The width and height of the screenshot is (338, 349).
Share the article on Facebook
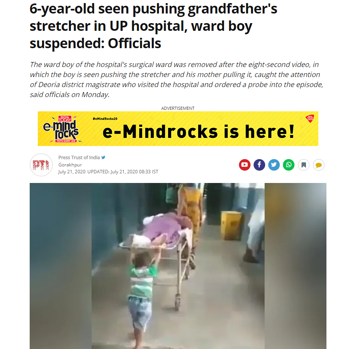[x=259, y=165]
